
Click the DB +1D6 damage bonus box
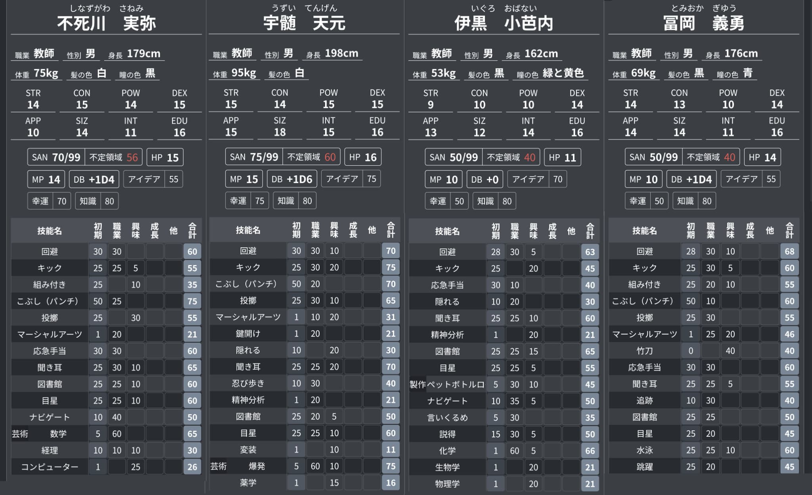click(292, 179)
